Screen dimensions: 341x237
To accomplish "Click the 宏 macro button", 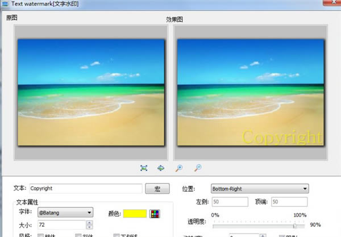I will point(157,188).
